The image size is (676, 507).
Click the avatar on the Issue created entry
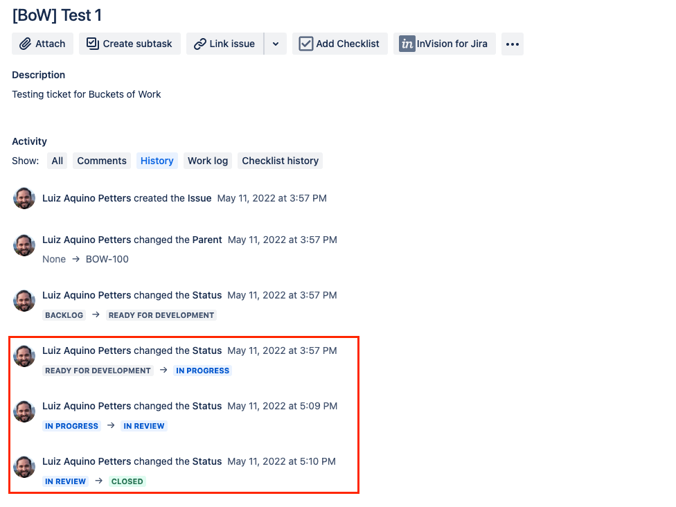(x=24, y=197)
